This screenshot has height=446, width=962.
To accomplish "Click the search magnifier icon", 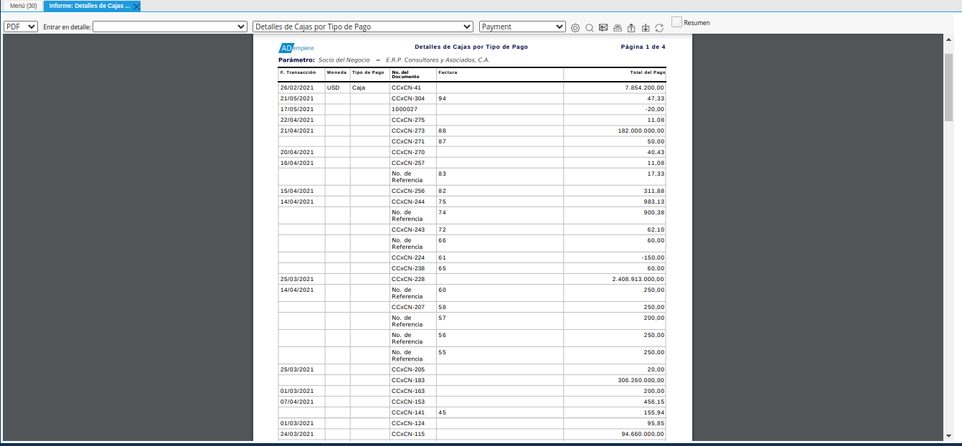I will 589,28.
